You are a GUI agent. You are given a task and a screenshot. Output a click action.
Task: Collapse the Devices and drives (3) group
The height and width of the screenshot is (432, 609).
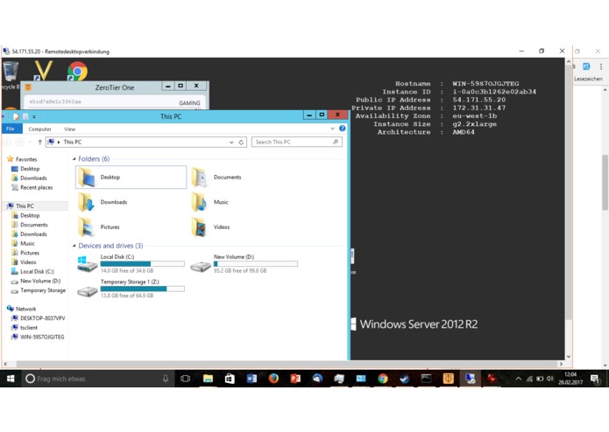click(74, 246)
